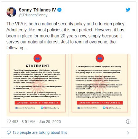Click Instagram icon in right statement image
138x139 pixels.
(107, 108)
